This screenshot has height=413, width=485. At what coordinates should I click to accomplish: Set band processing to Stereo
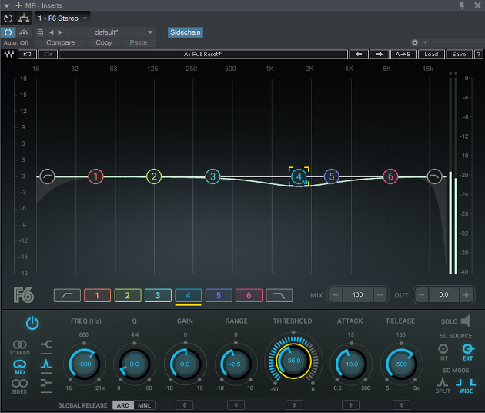20,348
